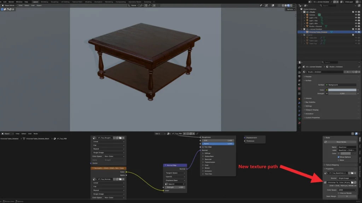
Task: Open the Render menu
Action: (11, 2)
